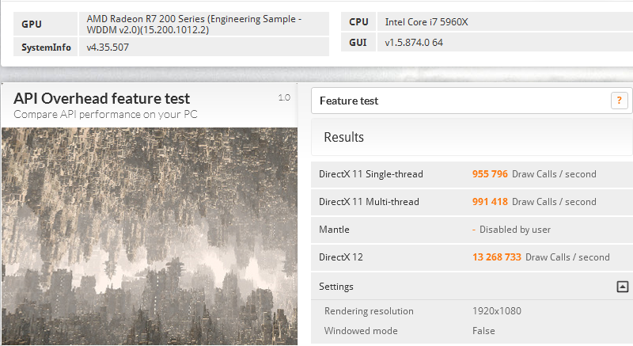
Task: Collapse the Settings section arrow icon
Action: pyautogui.click(x=623, y=287)
